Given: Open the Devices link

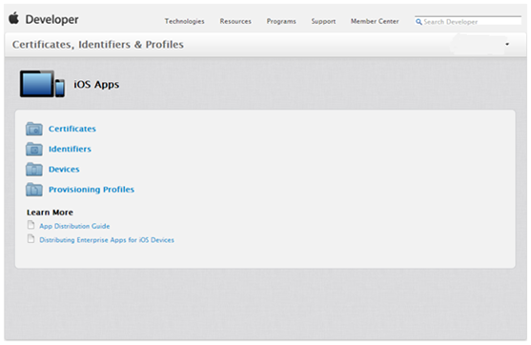Looking at the screenshot, I should tap(64, 170).
